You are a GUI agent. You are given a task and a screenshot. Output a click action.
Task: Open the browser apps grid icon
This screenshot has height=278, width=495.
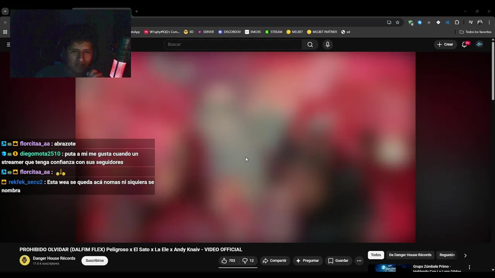tap(5, 32)
